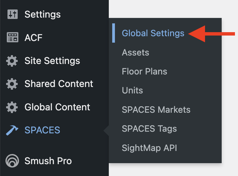Go to the Units submenu item

132,90
